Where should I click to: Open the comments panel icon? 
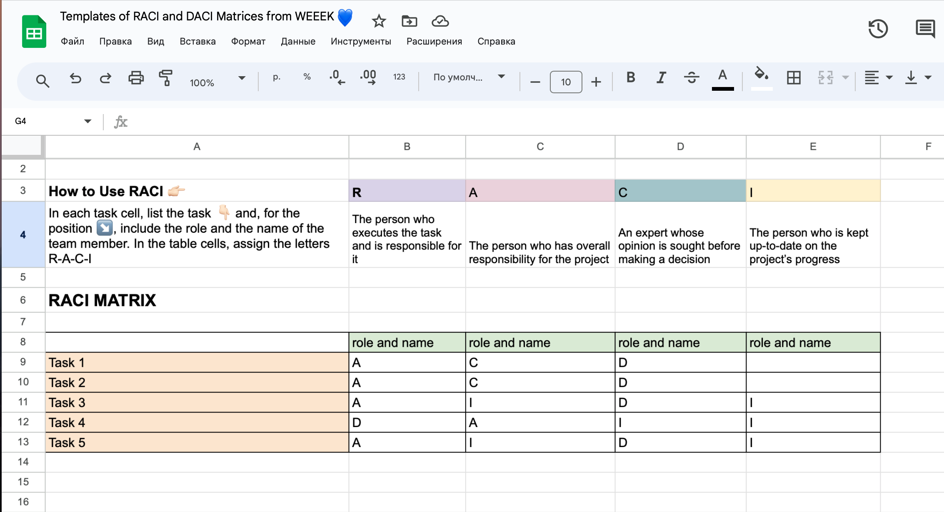(925, 29)
